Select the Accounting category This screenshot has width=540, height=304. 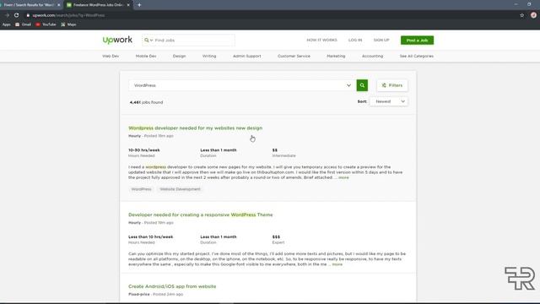[372, 56]
